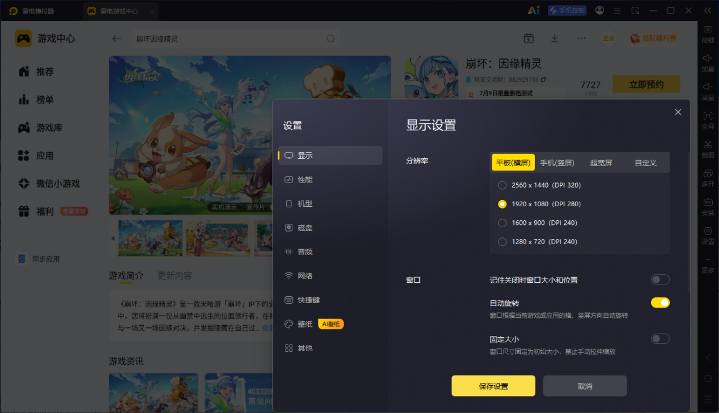Open the three-dot more options icon
Screen dimensions: 719x413
click(x=581, y=38)
